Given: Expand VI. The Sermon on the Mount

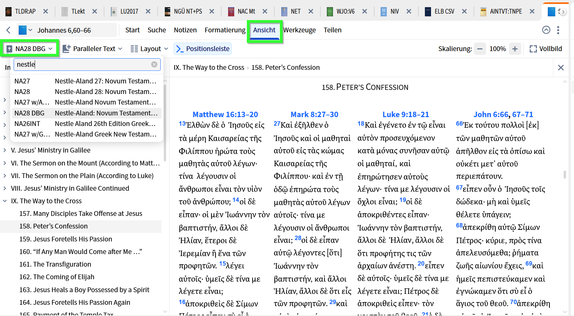Looking at the screenshot, I should coord(5,163).
